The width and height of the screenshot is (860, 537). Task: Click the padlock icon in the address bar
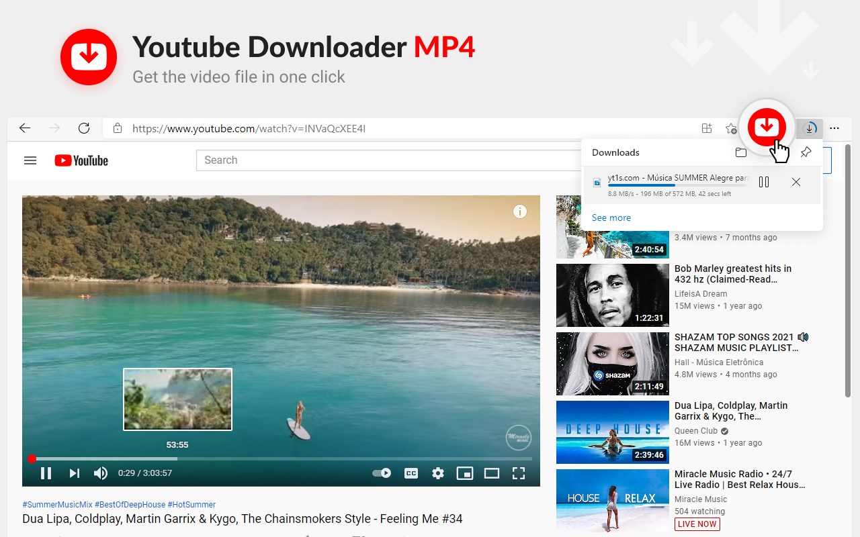118,128
